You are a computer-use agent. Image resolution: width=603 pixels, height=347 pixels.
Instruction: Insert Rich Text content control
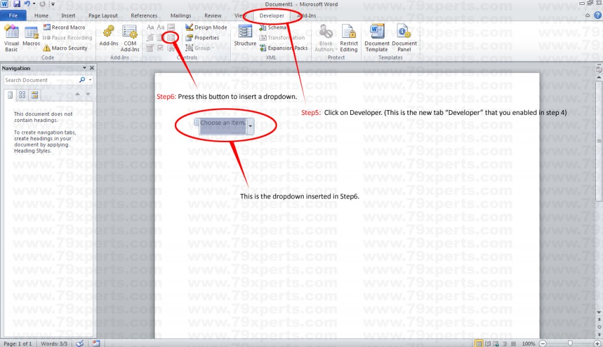point(150,27)
